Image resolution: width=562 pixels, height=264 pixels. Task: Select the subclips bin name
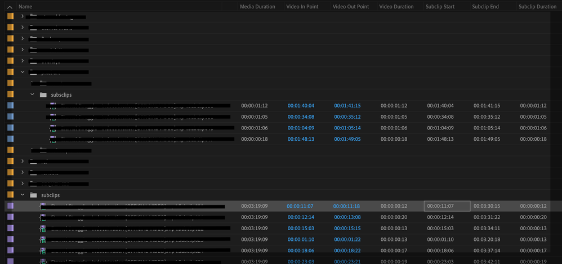click(51, 195)
